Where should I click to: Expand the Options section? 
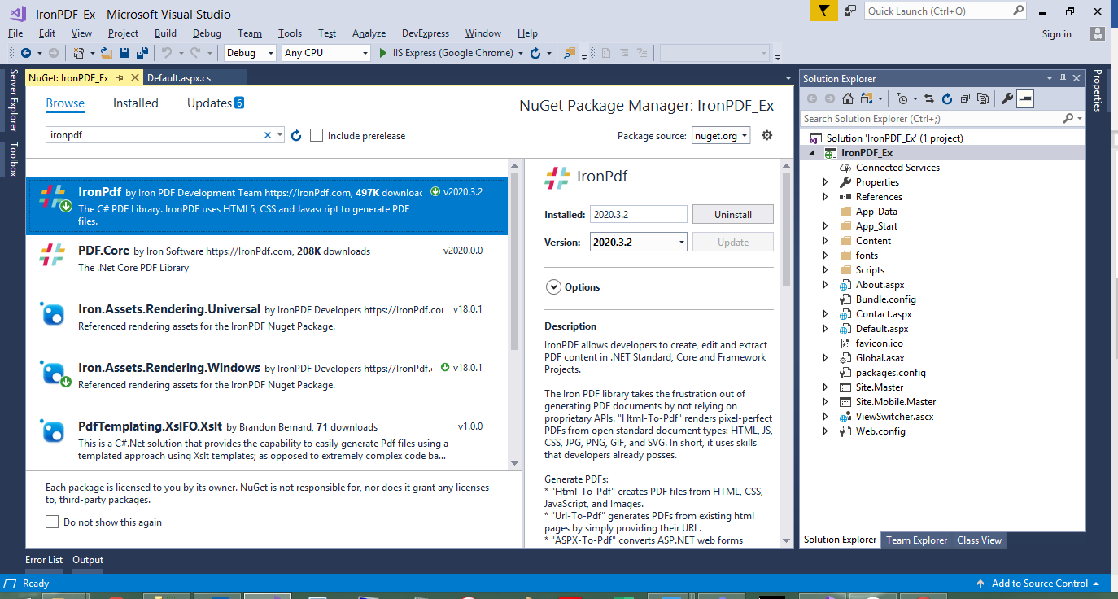coord(553,286)
